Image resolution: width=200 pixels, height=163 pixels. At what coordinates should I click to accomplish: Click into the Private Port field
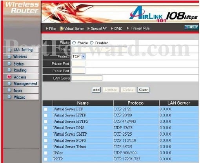tap(78, 64)
